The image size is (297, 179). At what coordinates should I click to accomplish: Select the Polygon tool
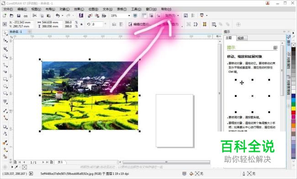click(5, 93)
